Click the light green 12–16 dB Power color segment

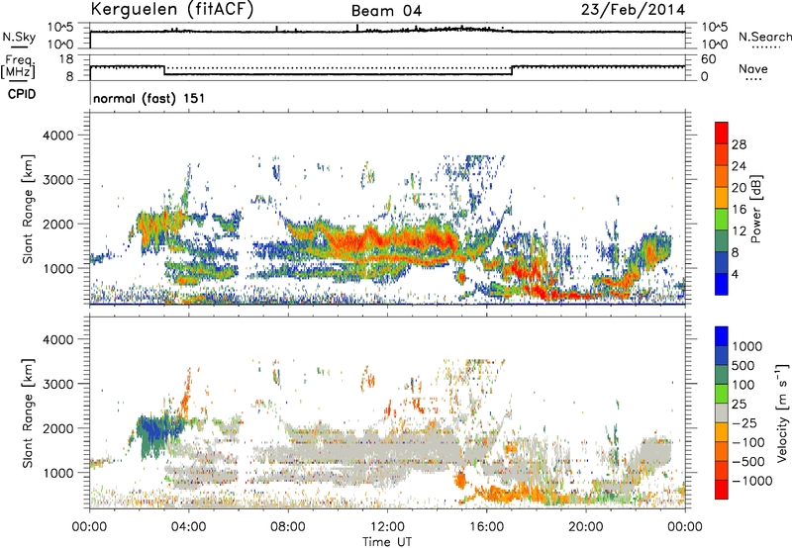click(x=722, y=220)
